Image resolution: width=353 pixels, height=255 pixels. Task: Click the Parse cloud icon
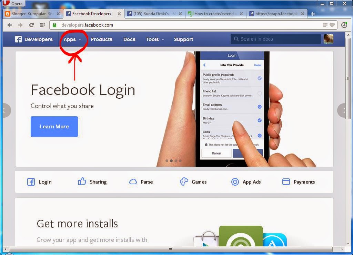pyautogui.click(x=133, y=182)
